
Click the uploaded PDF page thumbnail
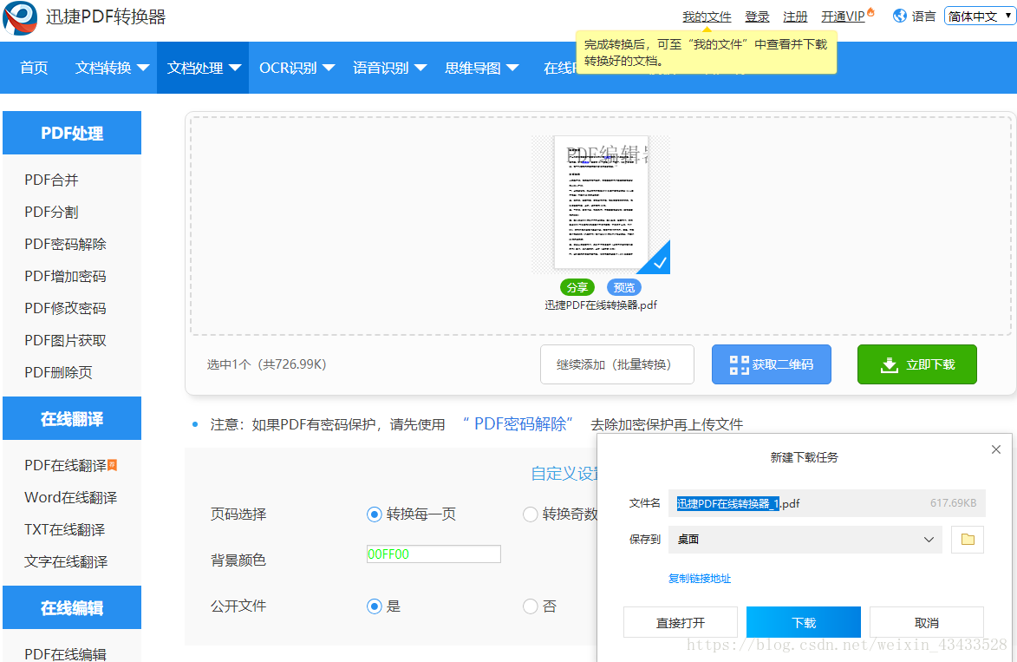[601, 202]
